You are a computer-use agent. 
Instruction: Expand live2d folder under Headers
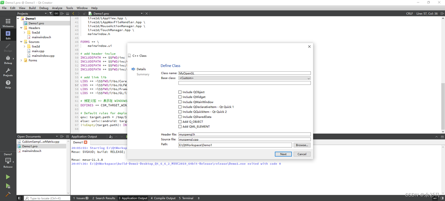coord(24,33)
